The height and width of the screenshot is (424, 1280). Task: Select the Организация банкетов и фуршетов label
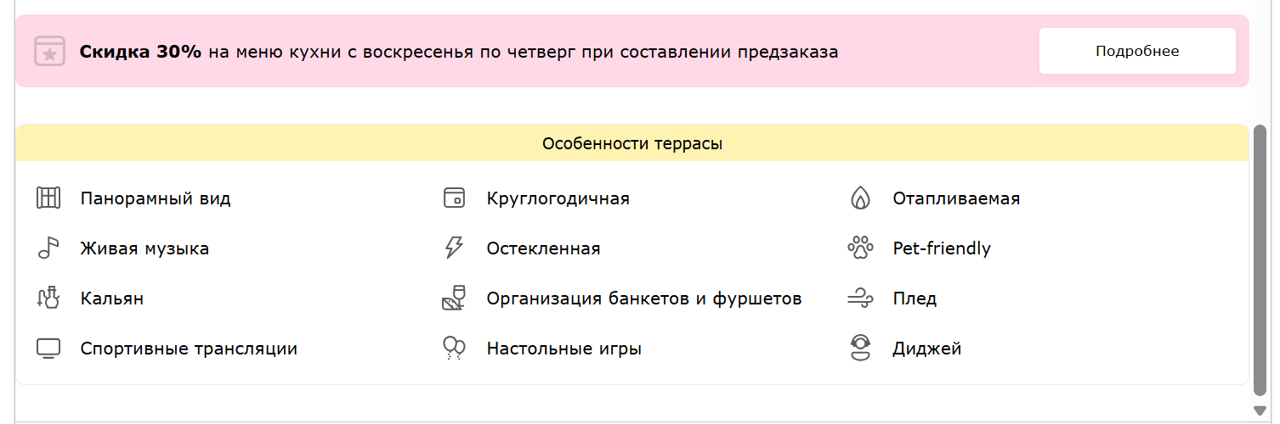coord(644,298)
